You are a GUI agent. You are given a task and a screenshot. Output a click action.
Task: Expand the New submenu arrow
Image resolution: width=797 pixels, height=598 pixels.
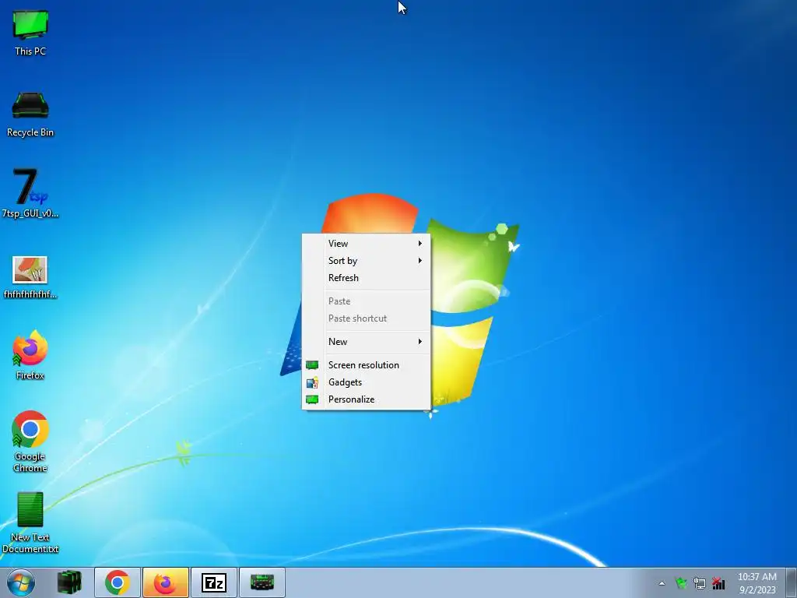(x=420, y=342)
